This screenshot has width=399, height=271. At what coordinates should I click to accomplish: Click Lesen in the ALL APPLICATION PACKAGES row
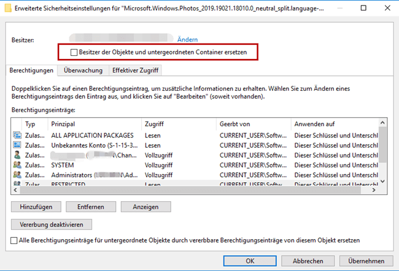[153, 135]
